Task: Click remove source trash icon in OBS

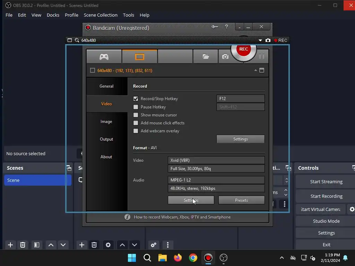Action: coord(94,245)
